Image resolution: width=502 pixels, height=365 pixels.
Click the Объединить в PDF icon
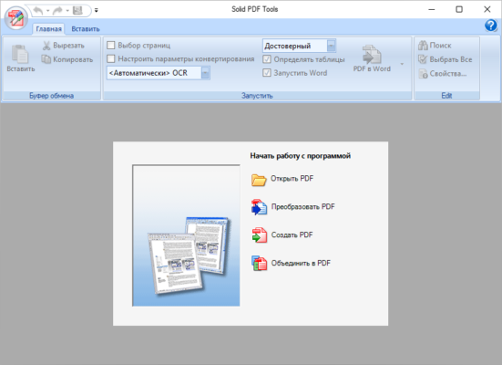(260, 264)
